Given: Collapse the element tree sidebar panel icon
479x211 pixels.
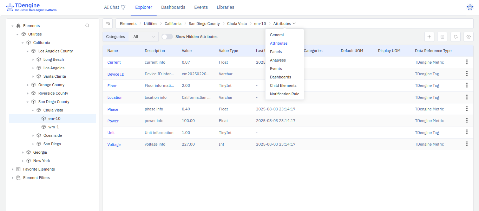Looking at the screenshot, I should 107,23.
